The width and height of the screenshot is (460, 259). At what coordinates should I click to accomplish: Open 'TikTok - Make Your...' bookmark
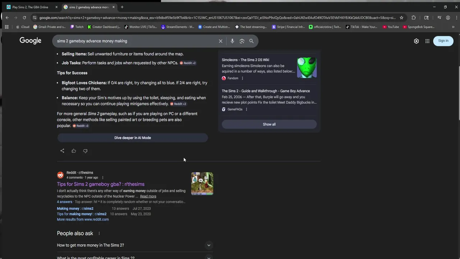pos(362,27)
